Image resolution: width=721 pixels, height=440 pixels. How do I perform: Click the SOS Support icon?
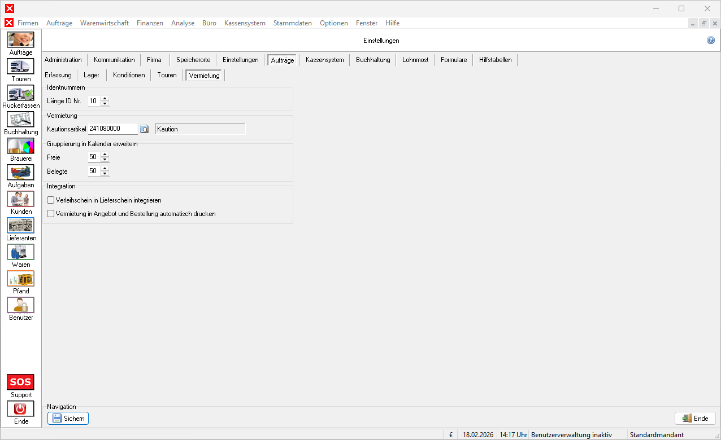(20, 382)
